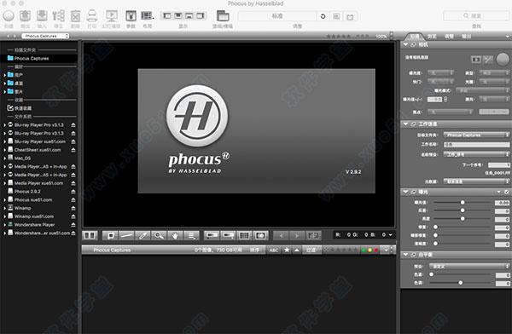Toggle the star sort button in thumbnail bar

click(x=287, y=250)
